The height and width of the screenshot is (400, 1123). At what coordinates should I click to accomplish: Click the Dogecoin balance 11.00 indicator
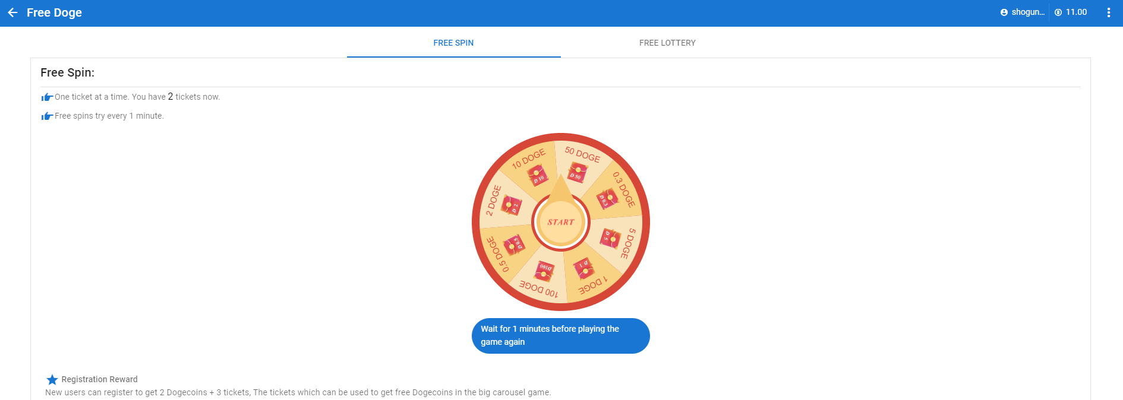1071,12
